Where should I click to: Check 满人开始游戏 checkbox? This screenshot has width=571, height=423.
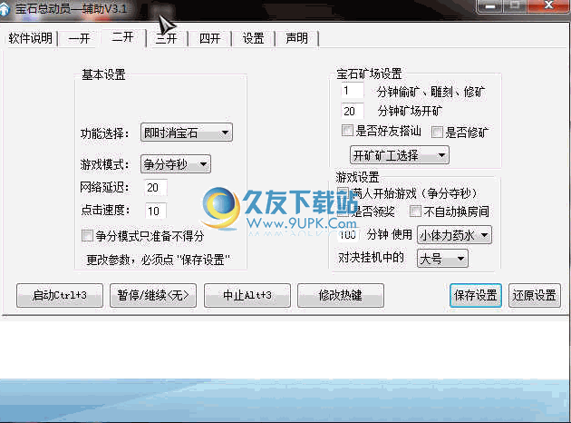click(x=343, y=193)
